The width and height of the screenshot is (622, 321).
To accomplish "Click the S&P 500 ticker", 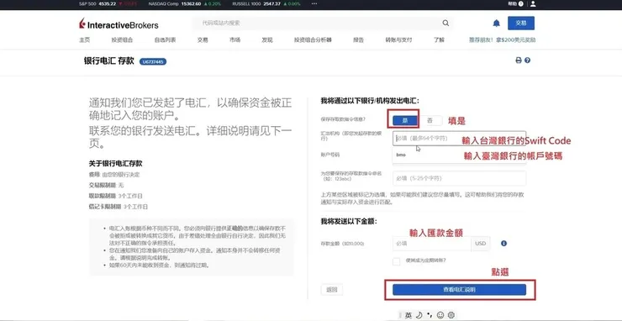I will coord(108,3).
